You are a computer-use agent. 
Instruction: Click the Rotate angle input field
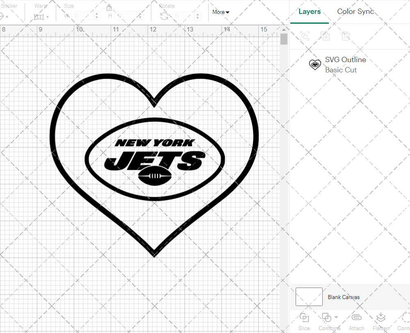click(183, 16)
